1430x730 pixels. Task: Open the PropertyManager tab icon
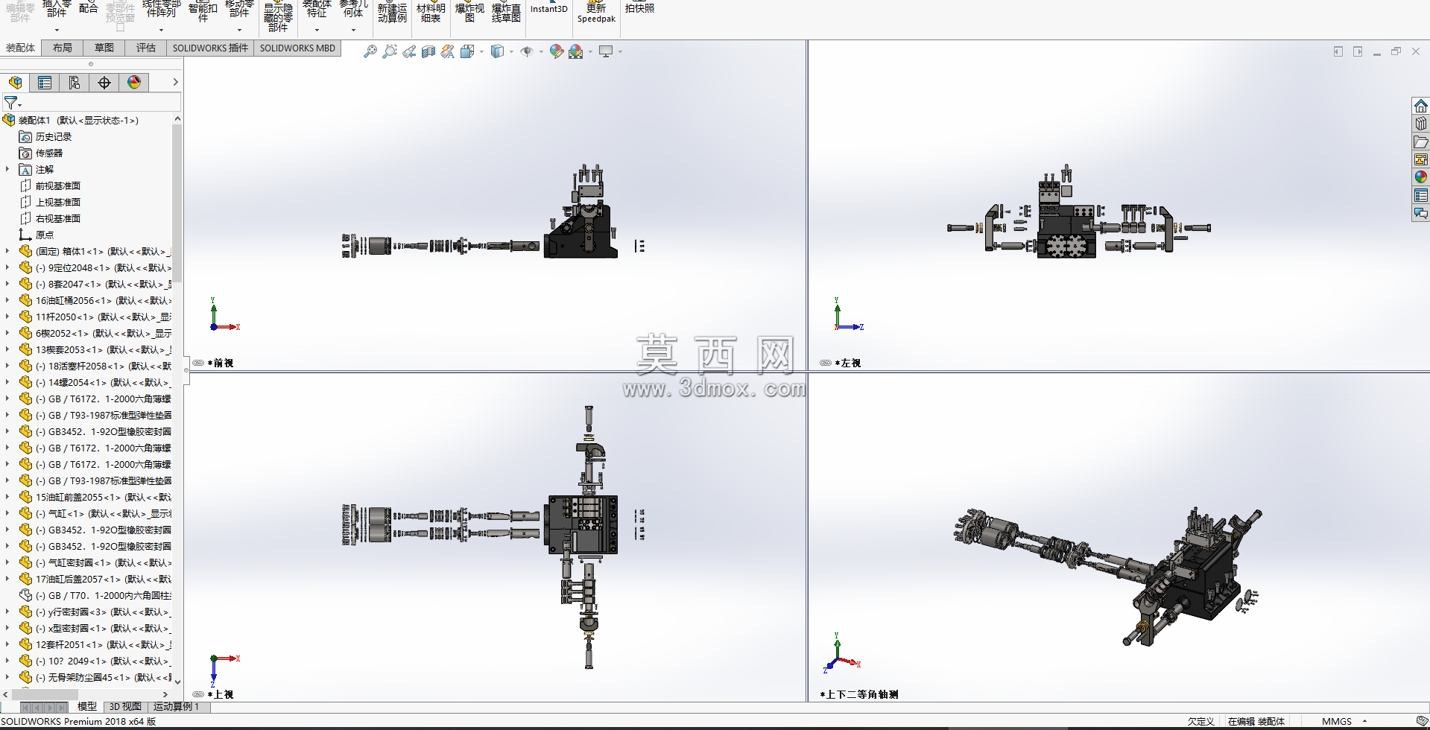coord(45,83)
